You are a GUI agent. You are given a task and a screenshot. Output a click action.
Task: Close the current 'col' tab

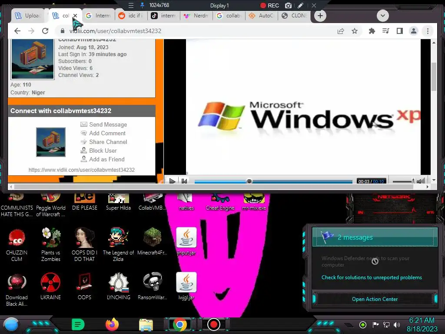(x=75, y=16)
